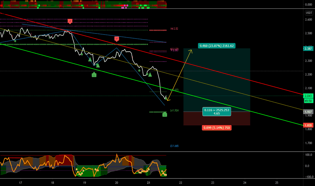This screenshot has height=186, width=315.
Task: Select the profit label 0.460 (23.87%) 2161.62
Action: (x=217, y=46)
